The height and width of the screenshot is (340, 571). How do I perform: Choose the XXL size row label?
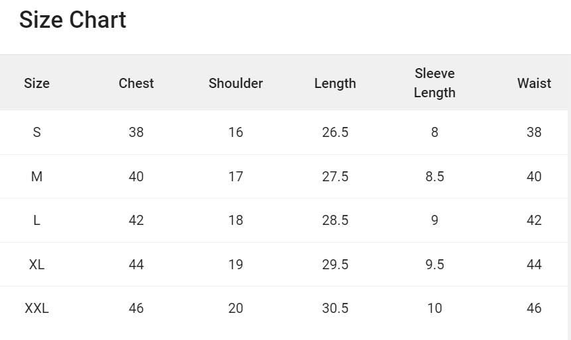pyautogui.click(x=36, y=308)
